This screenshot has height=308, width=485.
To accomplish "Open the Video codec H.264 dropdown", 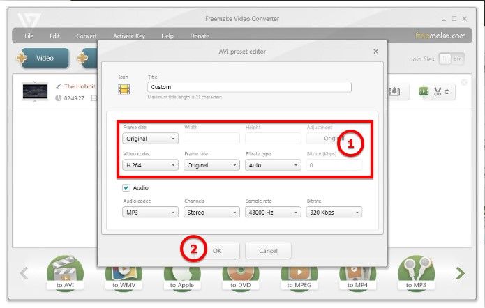I will (x=149, y=165).
